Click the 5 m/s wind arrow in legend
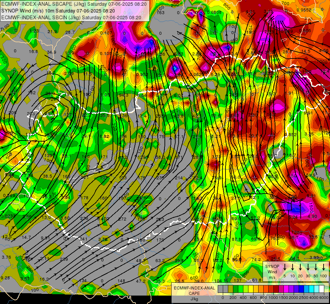Image resolution: width=330 pixels, height=304 pixels. coord(285,267)
